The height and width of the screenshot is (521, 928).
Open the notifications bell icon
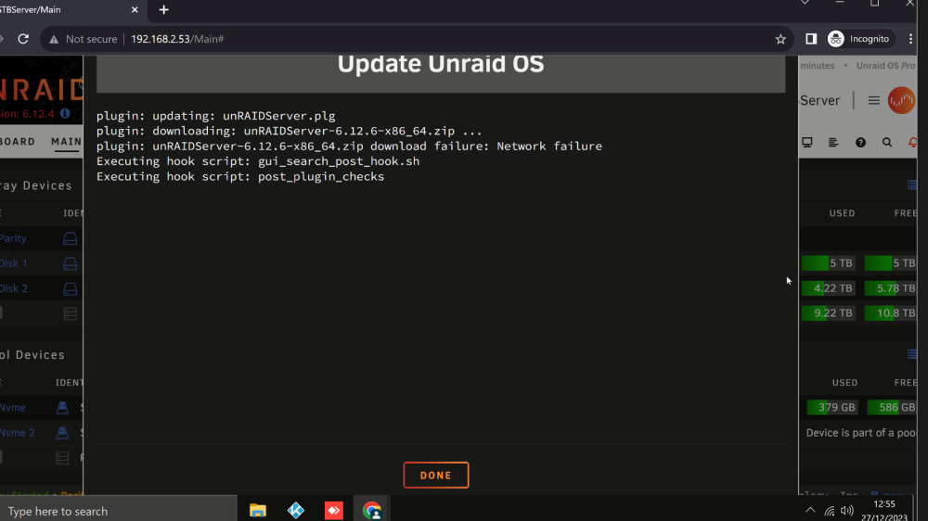tap(912, 143)
